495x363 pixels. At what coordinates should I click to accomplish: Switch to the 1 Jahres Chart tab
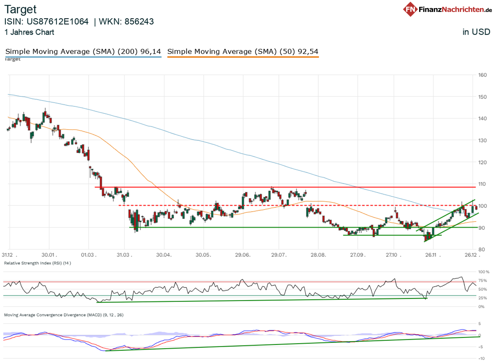[29, 32]
